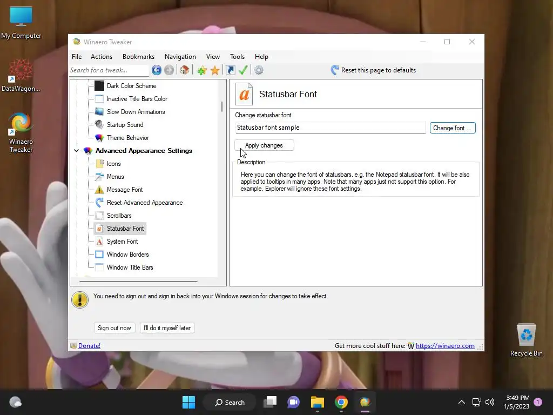Select Icons in the tree
This screenshot has height=415, width=553.
113,164
